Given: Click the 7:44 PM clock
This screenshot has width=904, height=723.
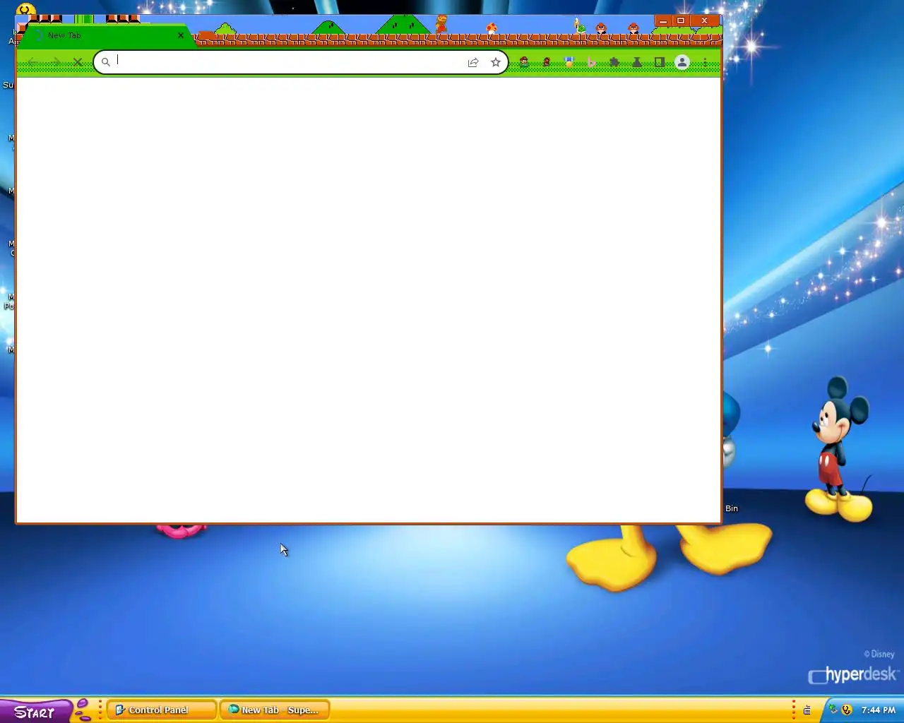Looking at the screenshot, I should (879, 710).
